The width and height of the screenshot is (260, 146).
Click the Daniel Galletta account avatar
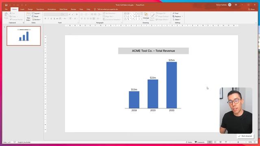tap(230, 5)
